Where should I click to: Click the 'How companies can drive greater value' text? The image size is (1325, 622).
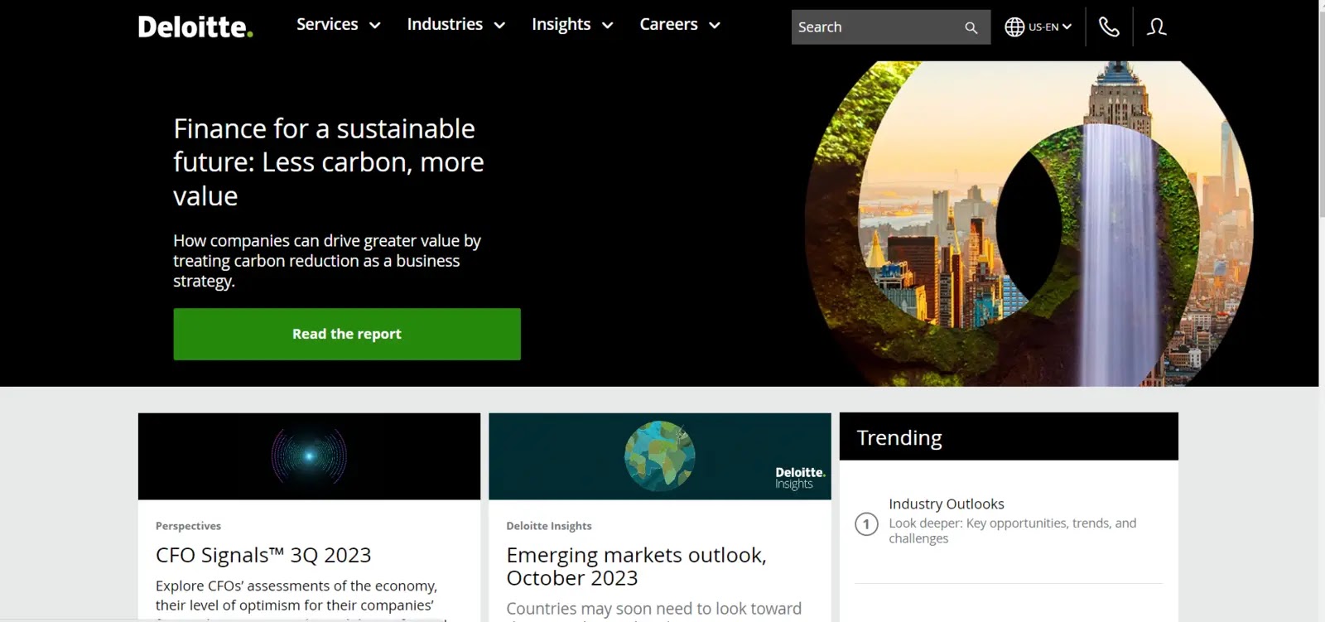[x=327, y=261]
